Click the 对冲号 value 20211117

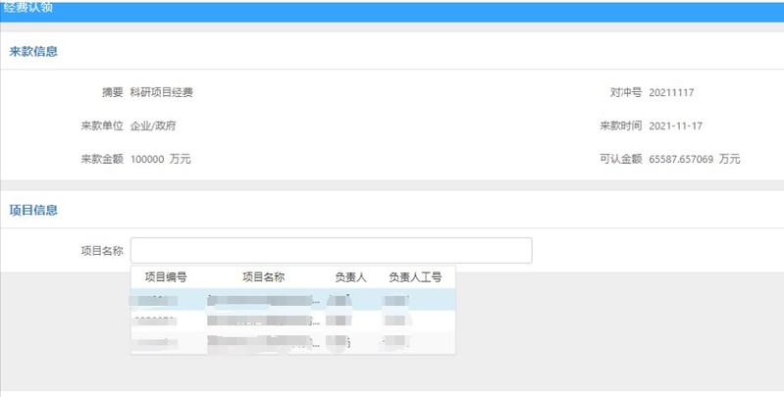click(671, 93)
